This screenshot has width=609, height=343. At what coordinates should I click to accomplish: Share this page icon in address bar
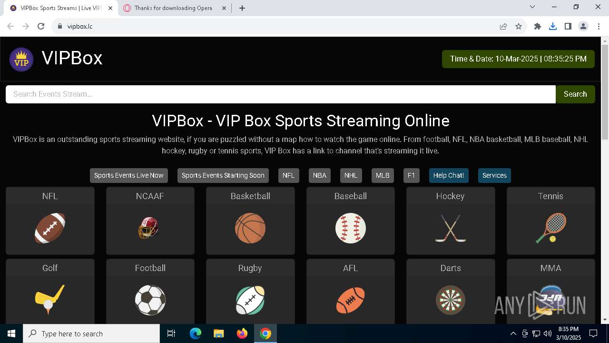(503, 26)
